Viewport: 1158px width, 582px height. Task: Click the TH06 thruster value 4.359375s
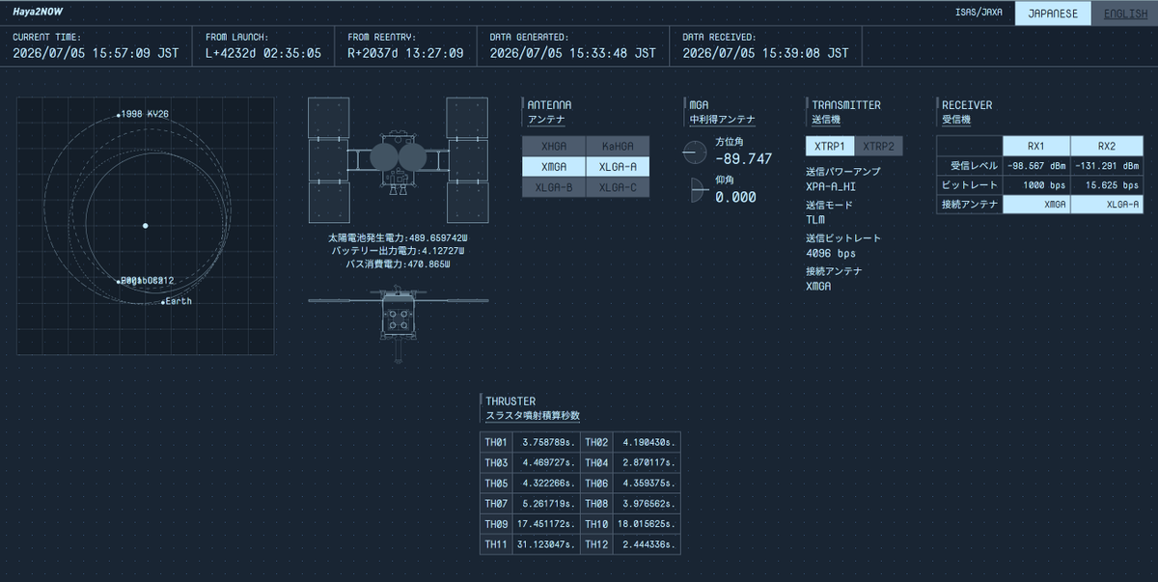coord(648,484)
